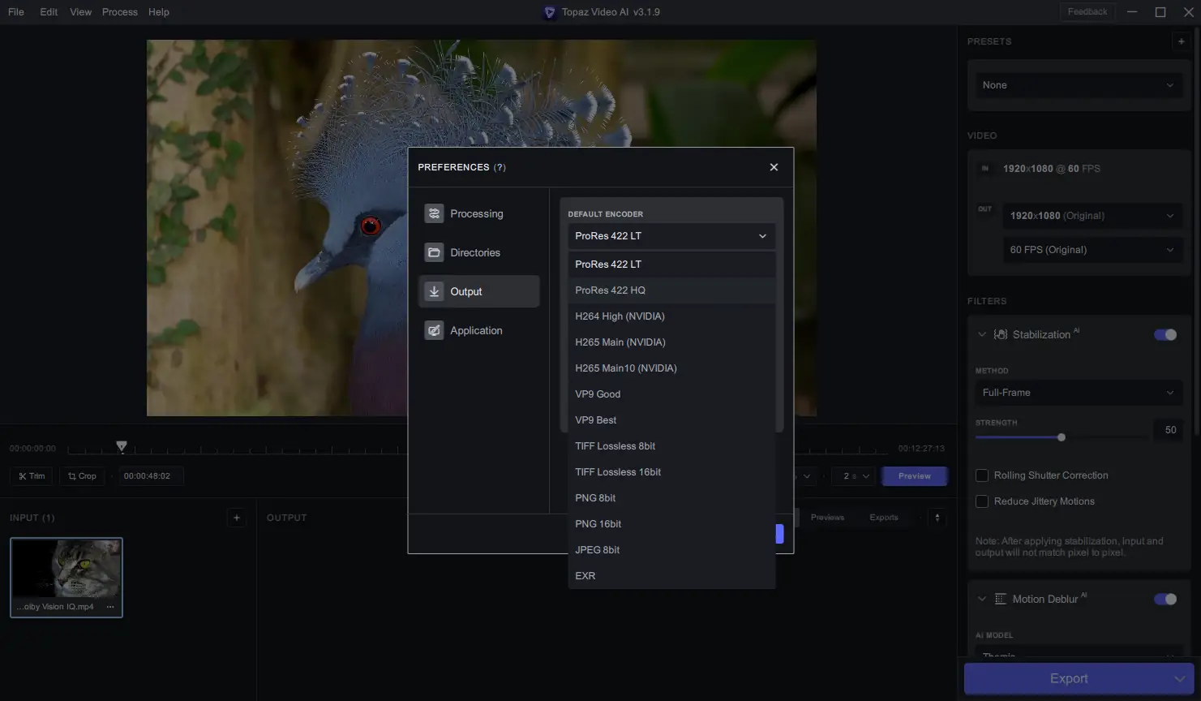
Task: Click the Motion Deblur filter icon
Action: pos(1001,599)
